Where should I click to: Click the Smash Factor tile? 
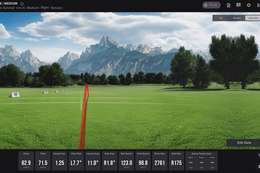(x=60, y=161)
